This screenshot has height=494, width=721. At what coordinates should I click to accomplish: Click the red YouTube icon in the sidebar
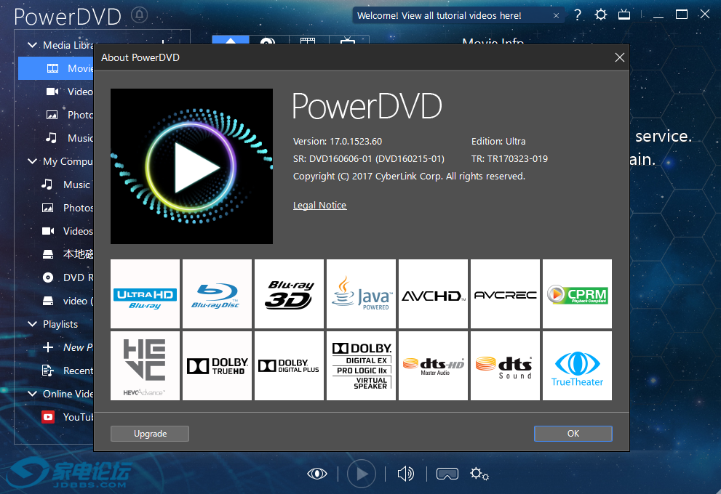point(48,417)
